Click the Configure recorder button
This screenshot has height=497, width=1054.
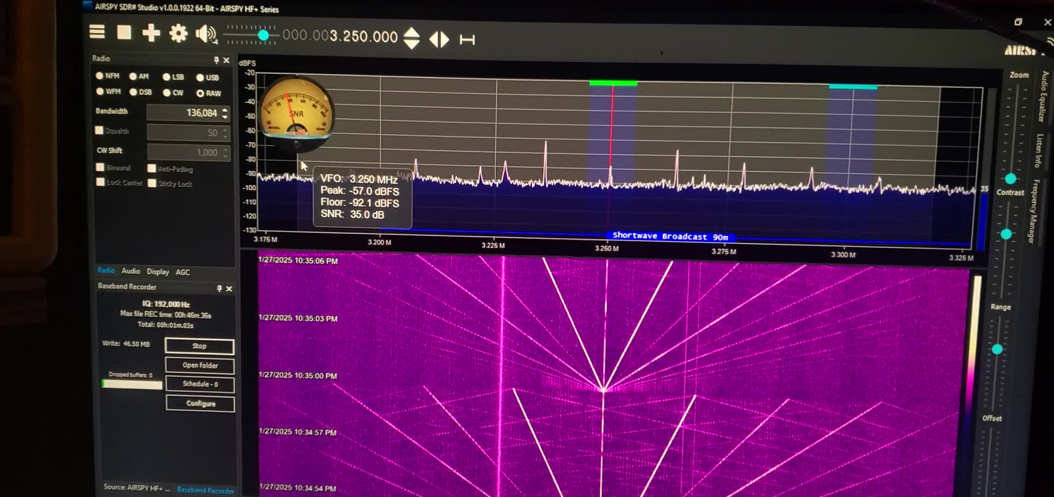pos(200,404)
